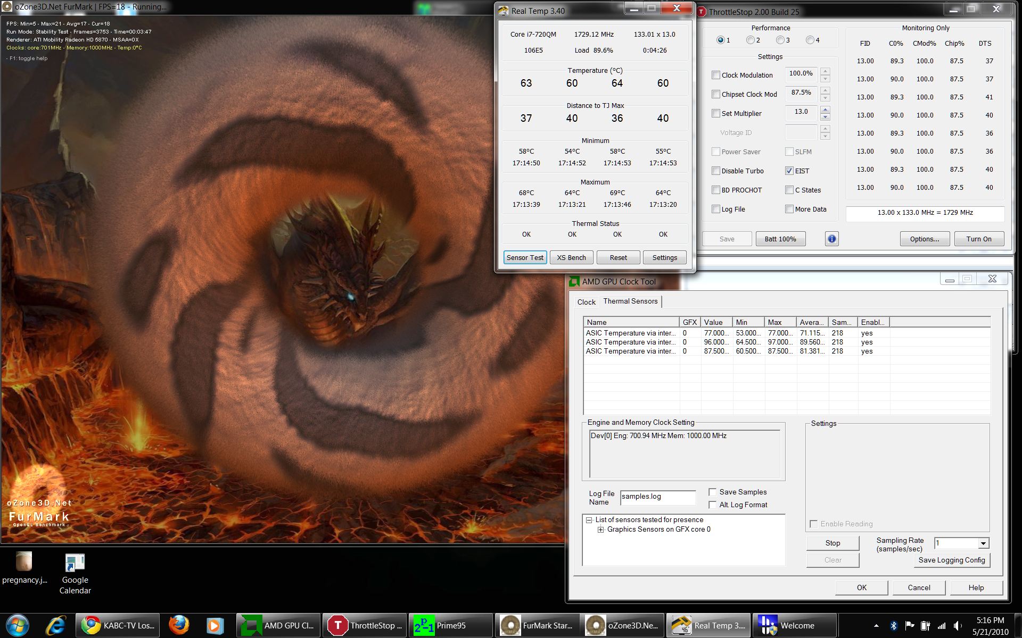The image size is (1022, 638).
Task: Select Performance profile 1 radio button
Action: point(720,40)
